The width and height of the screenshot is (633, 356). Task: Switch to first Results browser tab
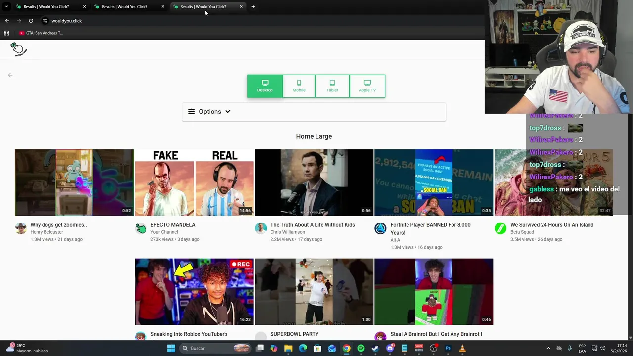click(x=49, y=7)
